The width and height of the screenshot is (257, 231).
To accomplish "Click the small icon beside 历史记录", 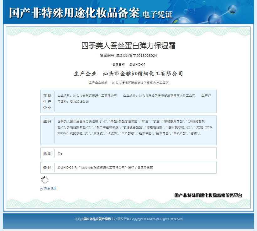I will tap(41, 189).
